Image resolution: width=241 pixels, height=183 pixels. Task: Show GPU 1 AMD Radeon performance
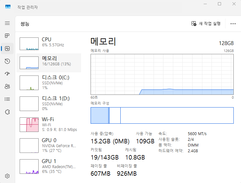[x=49, y=166]
